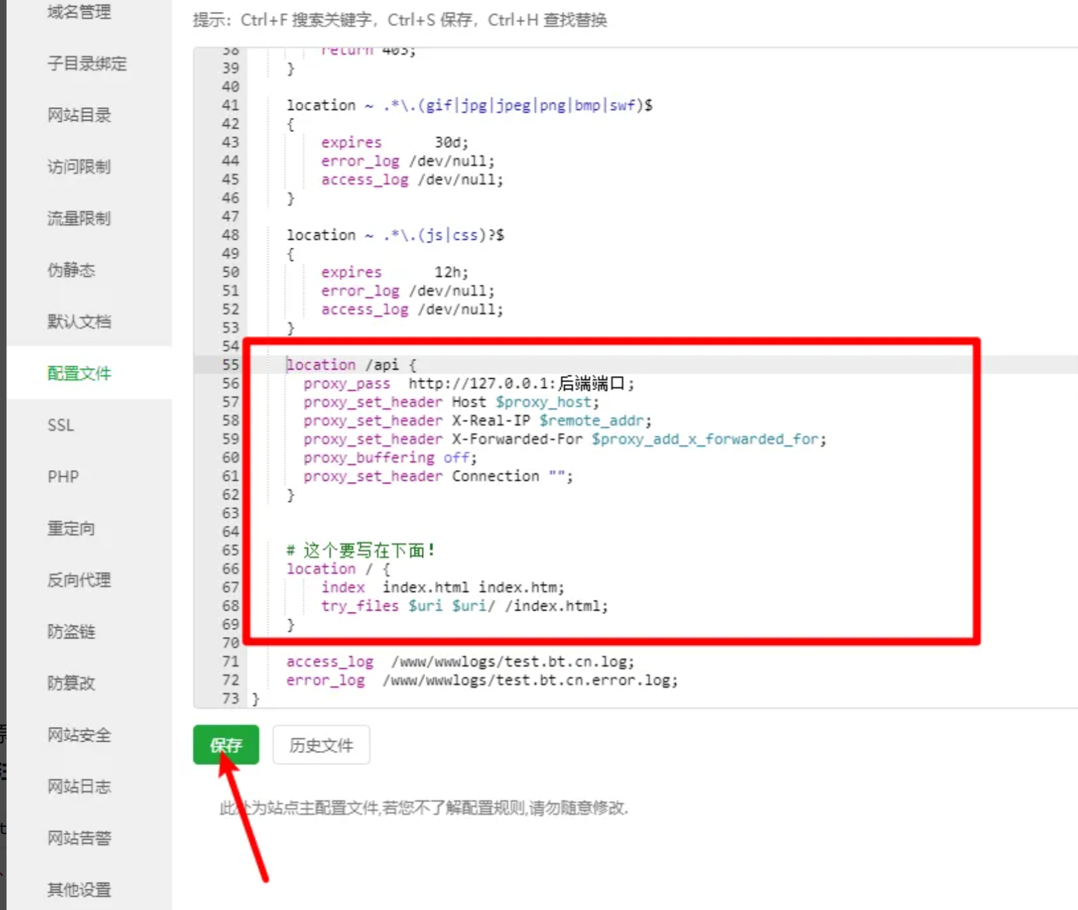
Task: Open the PHP settings section
Action: coord(63,476)
